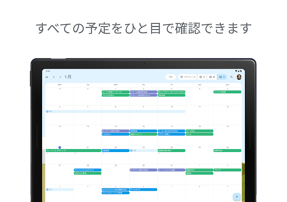Viewport: 287px width, 202px height.
Task: Go to previous month with left chevron
Action: coord(54,77)
